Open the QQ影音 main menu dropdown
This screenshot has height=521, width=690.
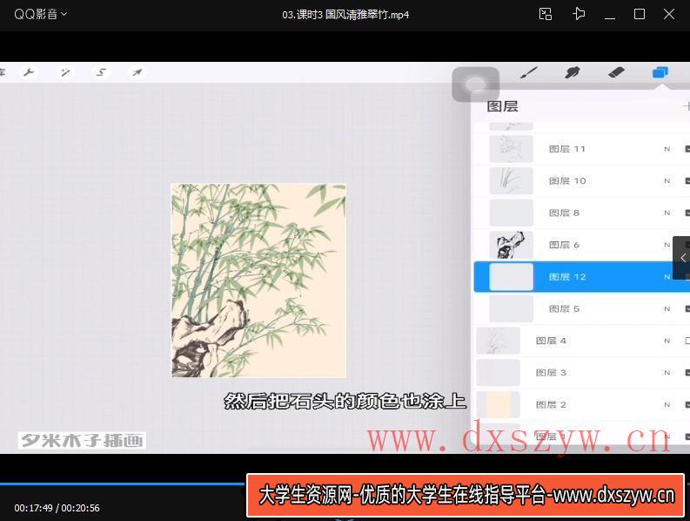point(41,14)
